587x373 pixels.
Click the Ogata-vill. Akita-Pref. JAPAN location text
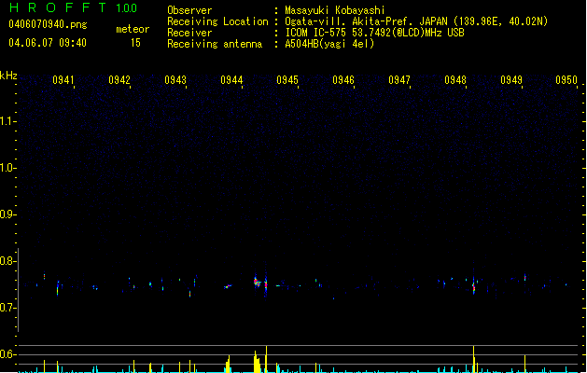(x=416, y=21)
